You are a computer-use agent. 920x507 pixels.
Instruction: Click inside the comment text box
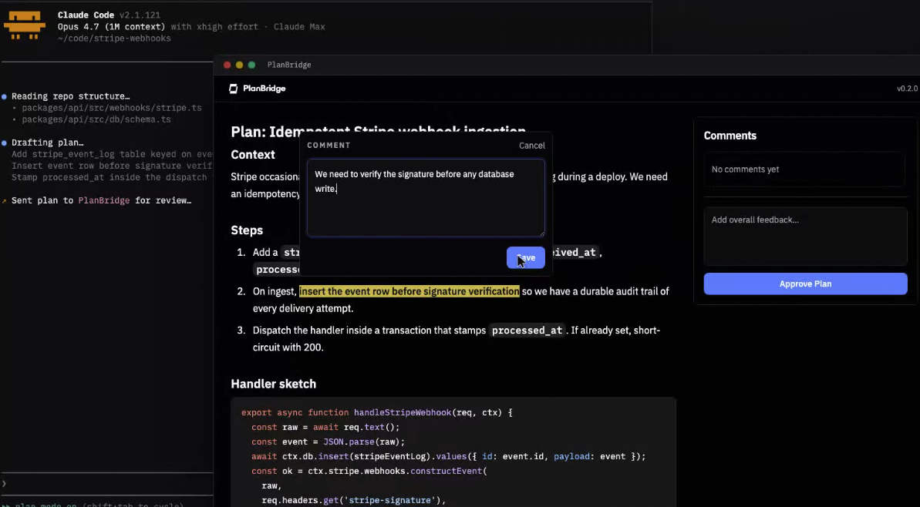425,196
